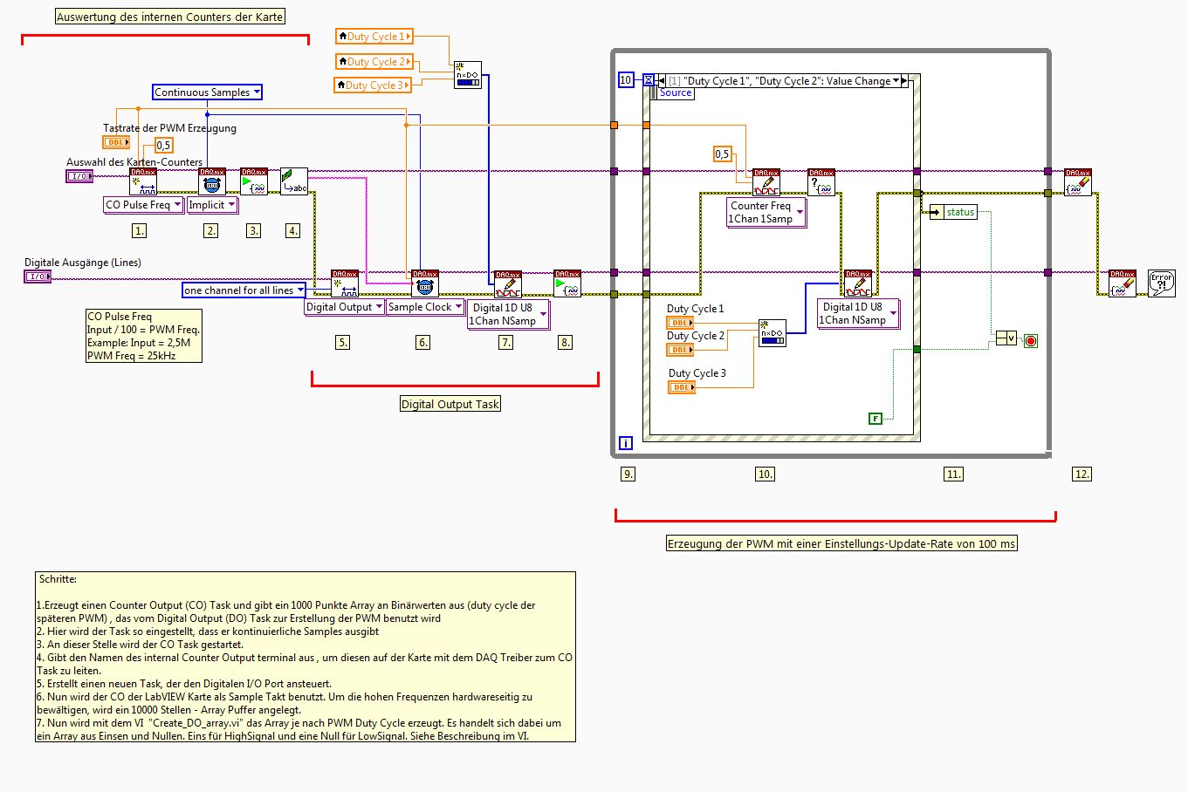This screenshot has width=1188, height=792.
Task: Click the terminal name node labeled step 4
Action: coord(294,181)
